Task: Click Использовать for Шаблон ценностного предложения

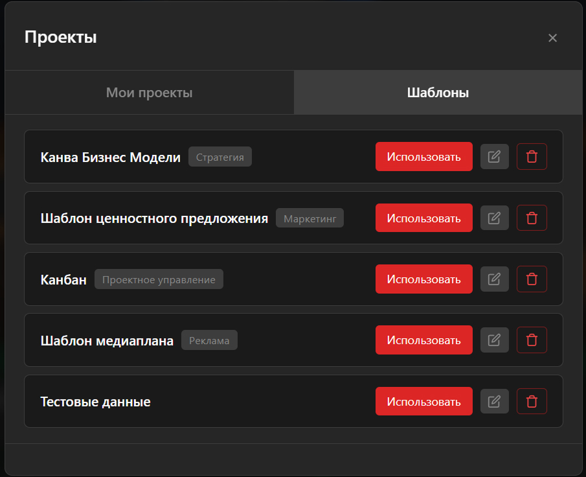Action: (x=424, y=218)
